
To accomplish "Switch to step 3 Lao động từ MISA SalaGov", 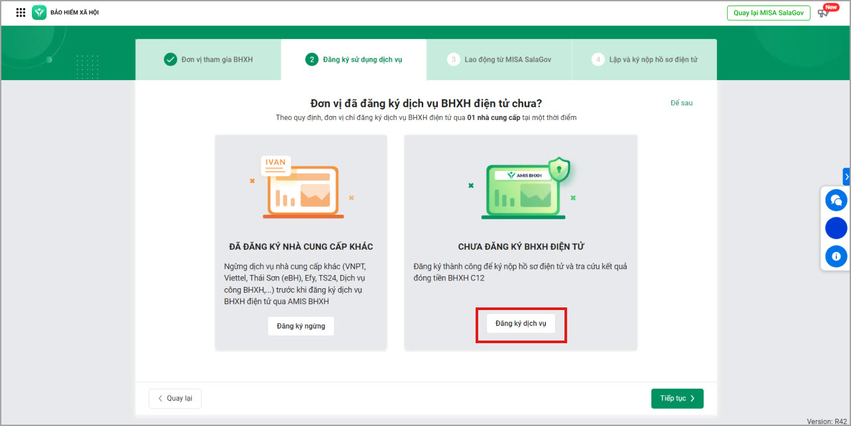I will [499, 60].
